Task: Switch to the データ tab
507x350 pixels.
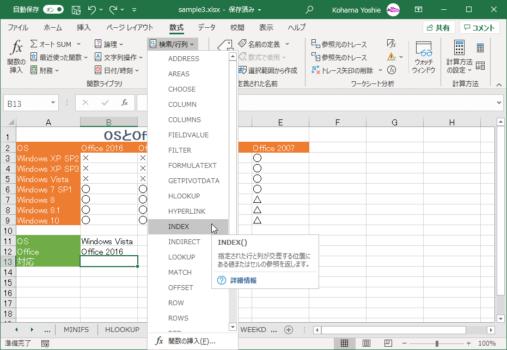Action: pyautogui.click(x=206, y=27)
